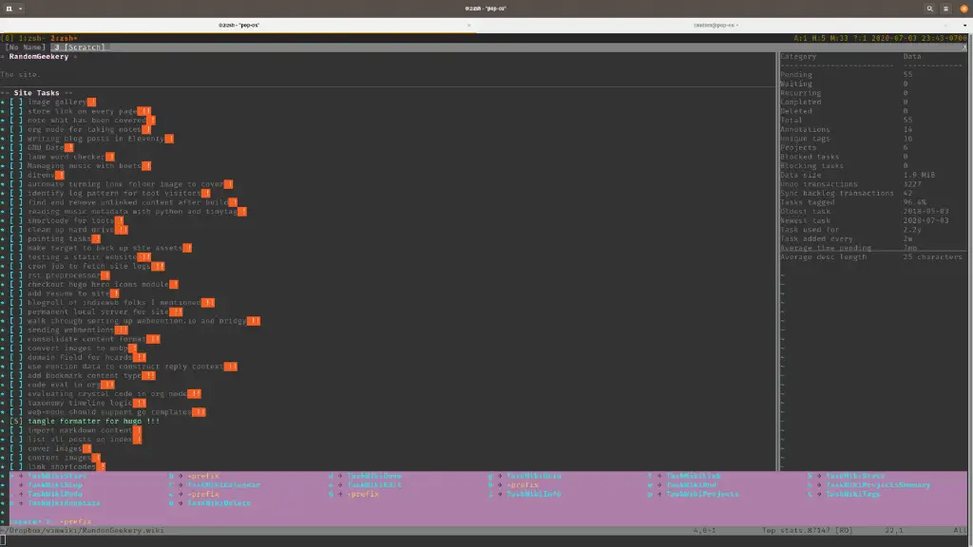
Task: Click the terminal search magnifier icon
Action: pyautogui.click(x=929, y=9)
